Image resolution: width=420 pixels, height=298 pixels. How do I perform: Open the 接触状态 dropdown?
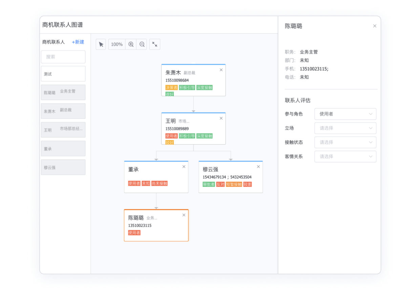(x=345, y=142)
